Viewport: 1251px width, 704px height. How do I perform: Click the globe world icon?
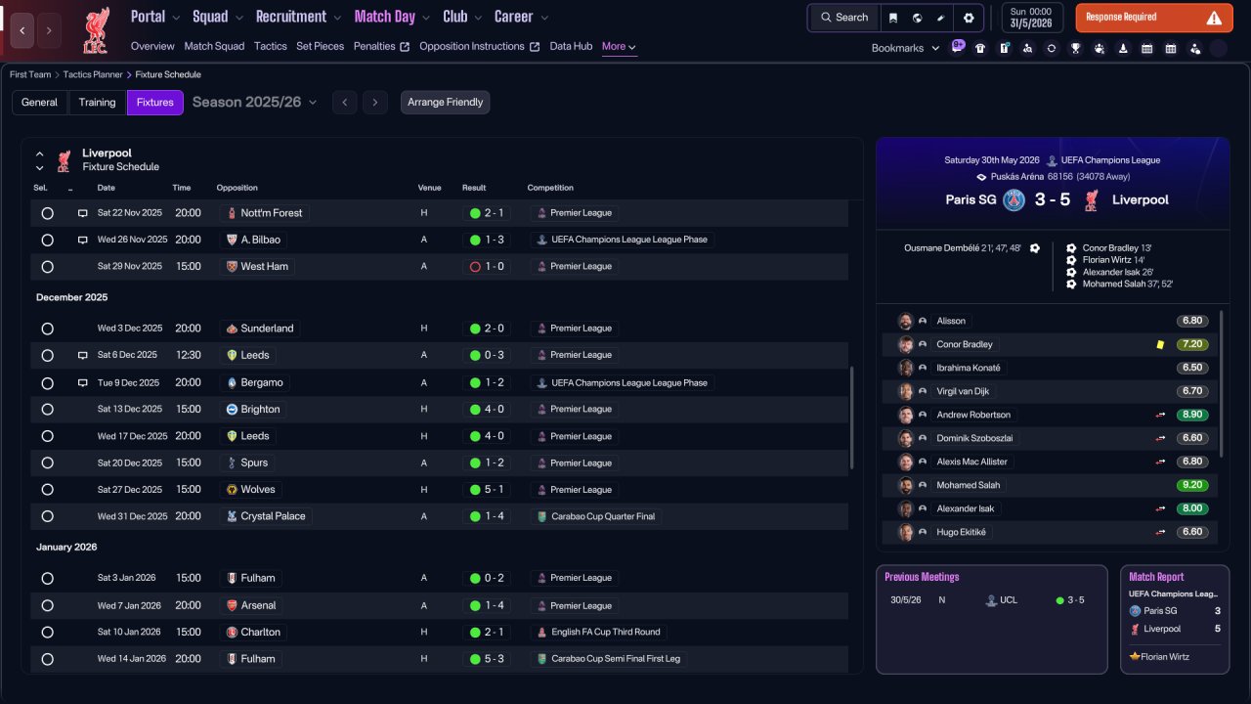coord(918,18)
